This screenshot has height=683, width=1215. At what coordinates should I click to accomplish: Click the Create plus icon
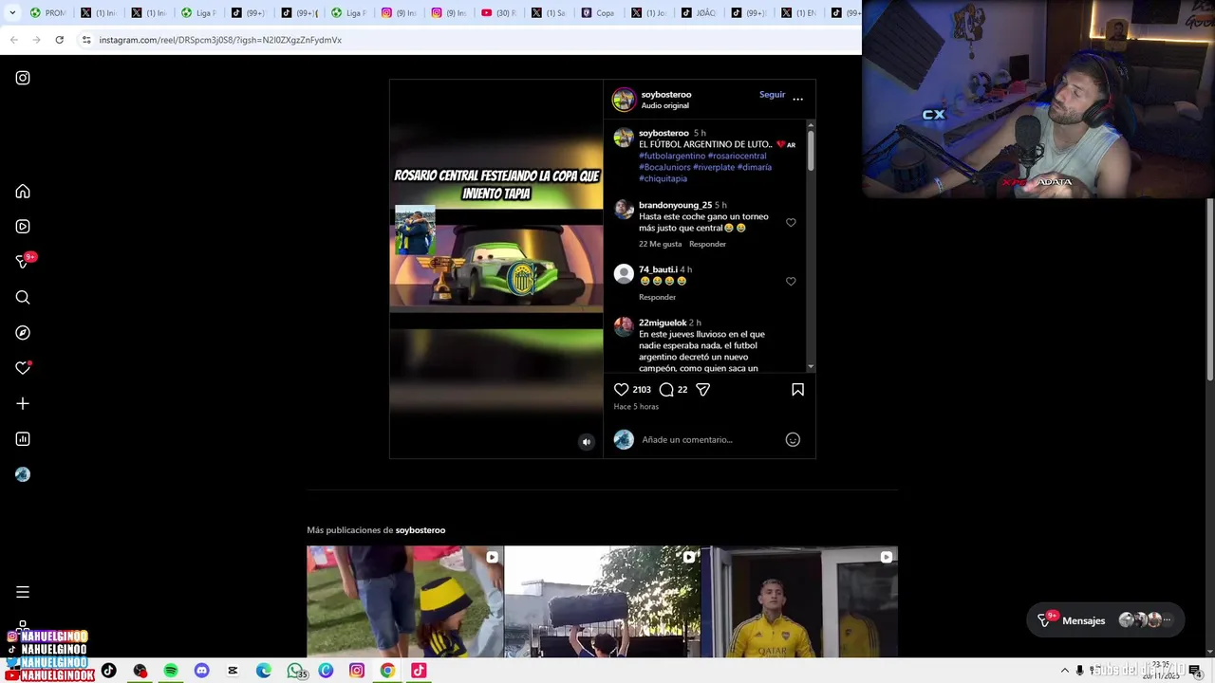click(23, 403)
